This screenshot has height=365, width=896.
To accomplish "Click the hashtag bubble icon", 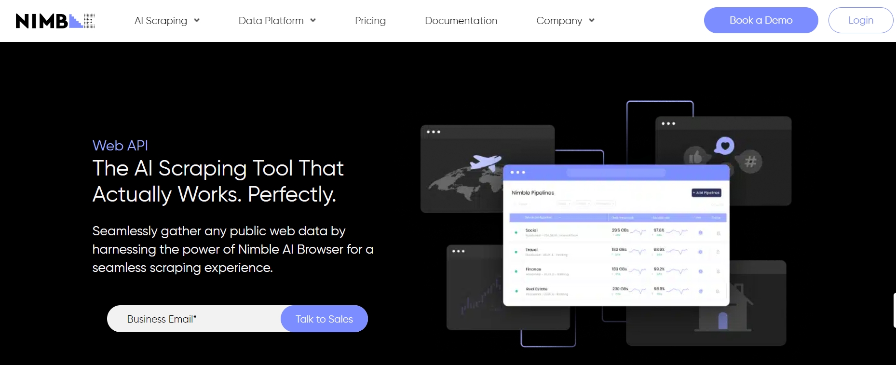I will point(750,162).
